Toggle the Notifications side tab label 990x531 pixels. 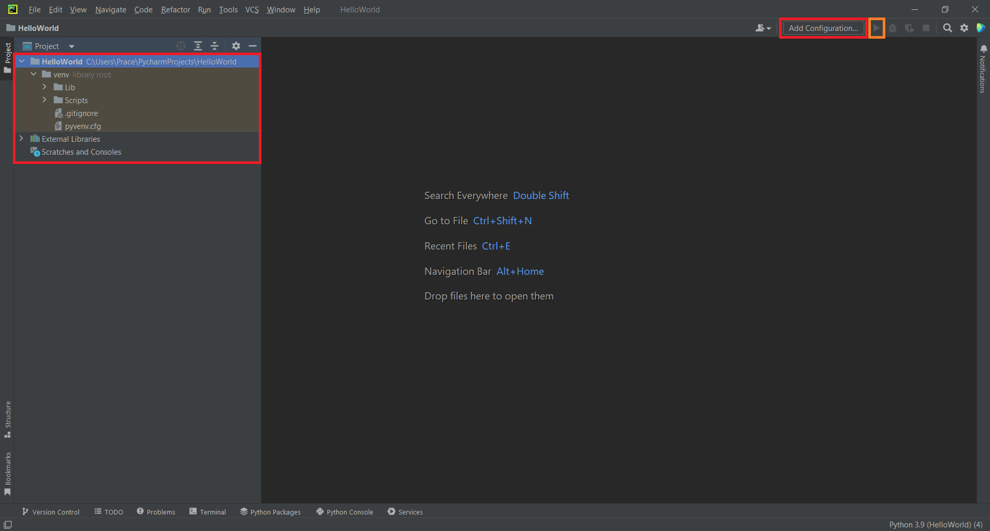(x=983, y=74)
